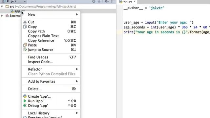Click the print("Your age in seconds") line

point(167,32)
